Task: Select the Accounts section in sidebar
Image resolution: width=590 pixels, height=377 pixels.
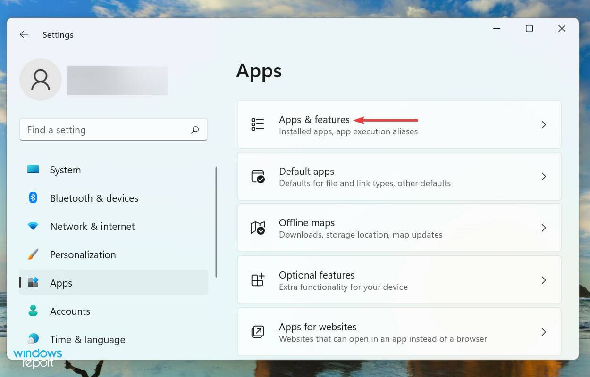Action: coord(70,311)
